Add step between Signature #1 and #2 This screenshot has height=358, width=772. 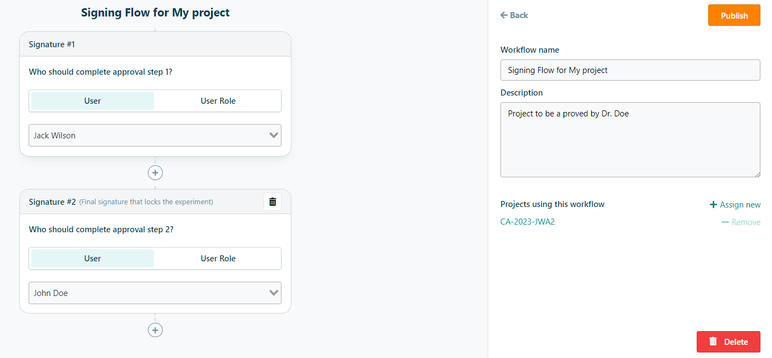pos(155,172)
